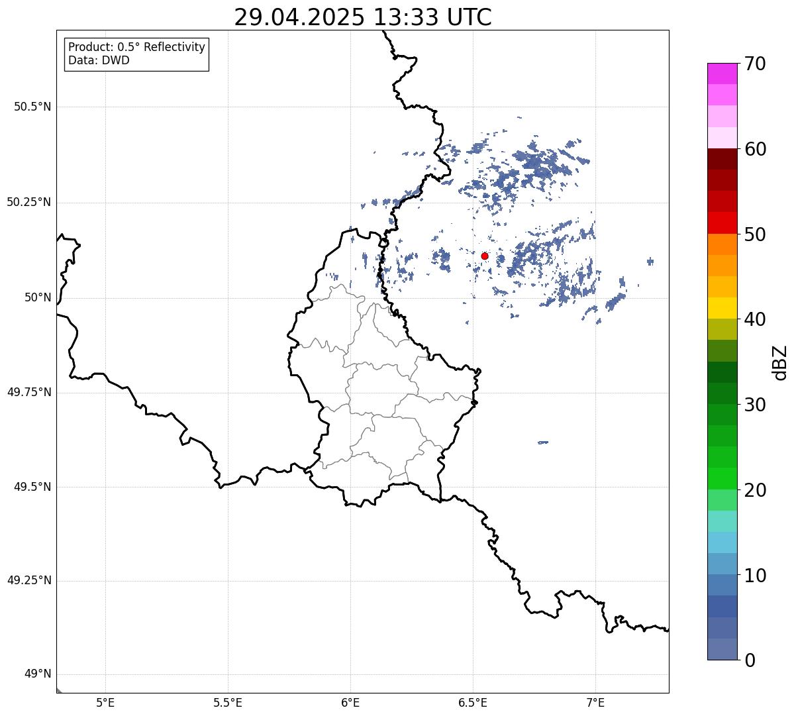Click the 49.5°N latitude label
The image size is (796, 716).
click(32, 487)
